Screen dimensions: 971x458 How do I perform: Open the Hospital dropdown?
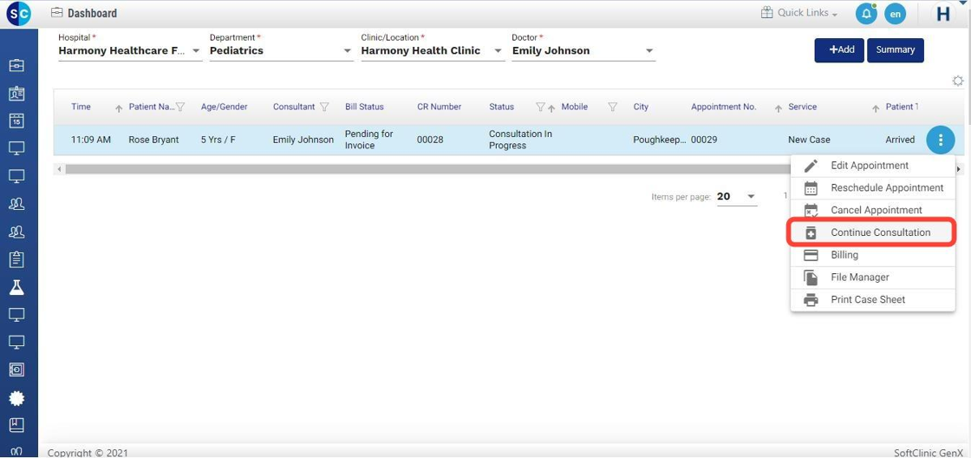[x=130, y=51]
